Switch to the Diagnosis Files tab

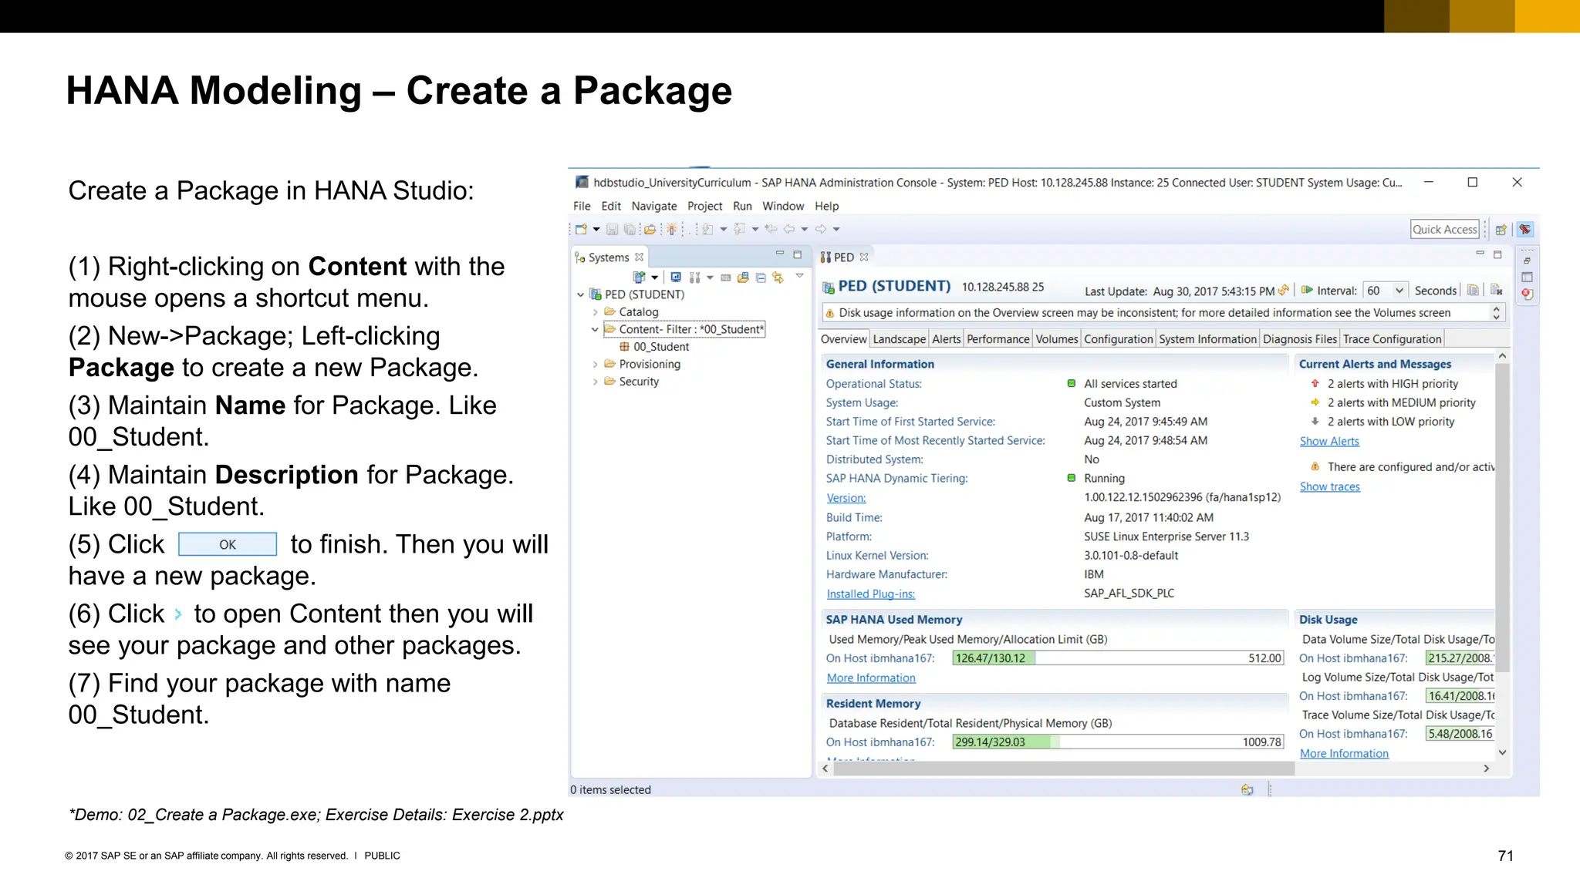tap(1300, 339)
